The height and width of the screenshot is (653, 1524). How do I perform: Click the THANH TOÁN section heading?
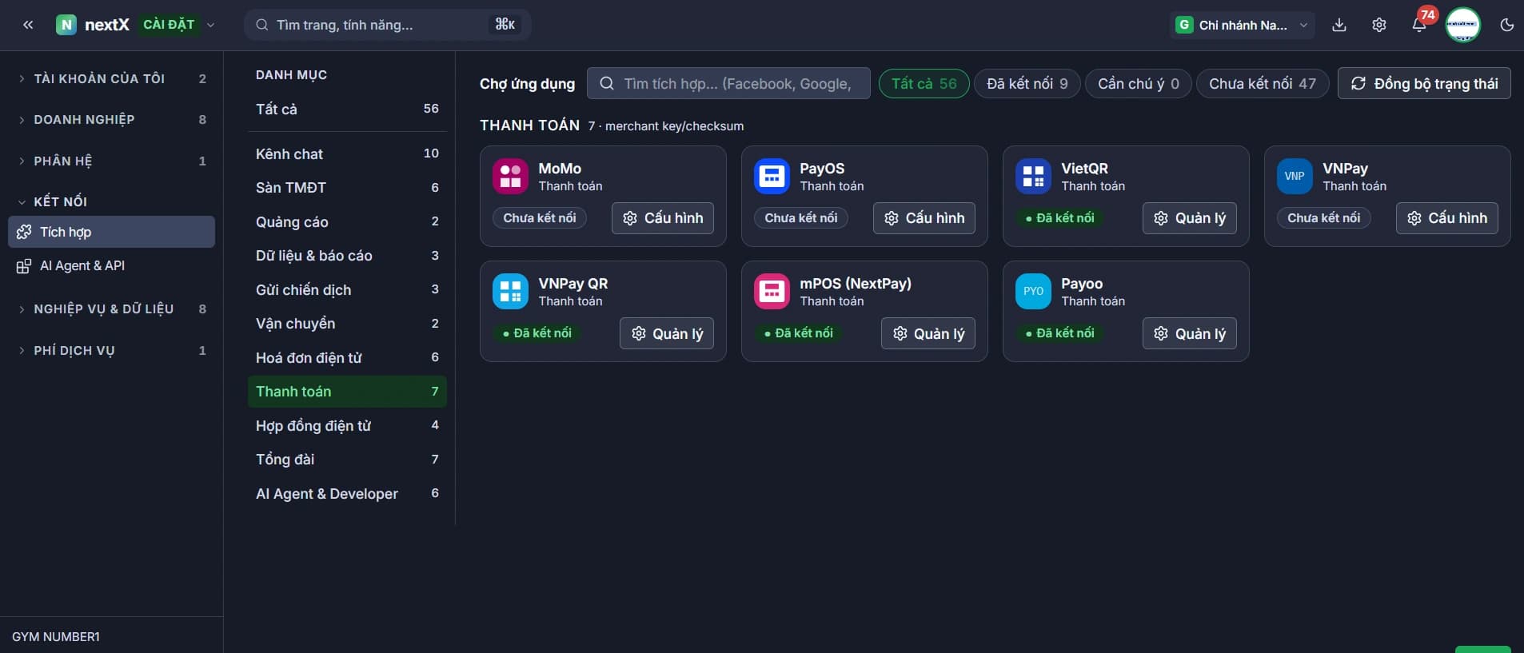coord(529,125)
